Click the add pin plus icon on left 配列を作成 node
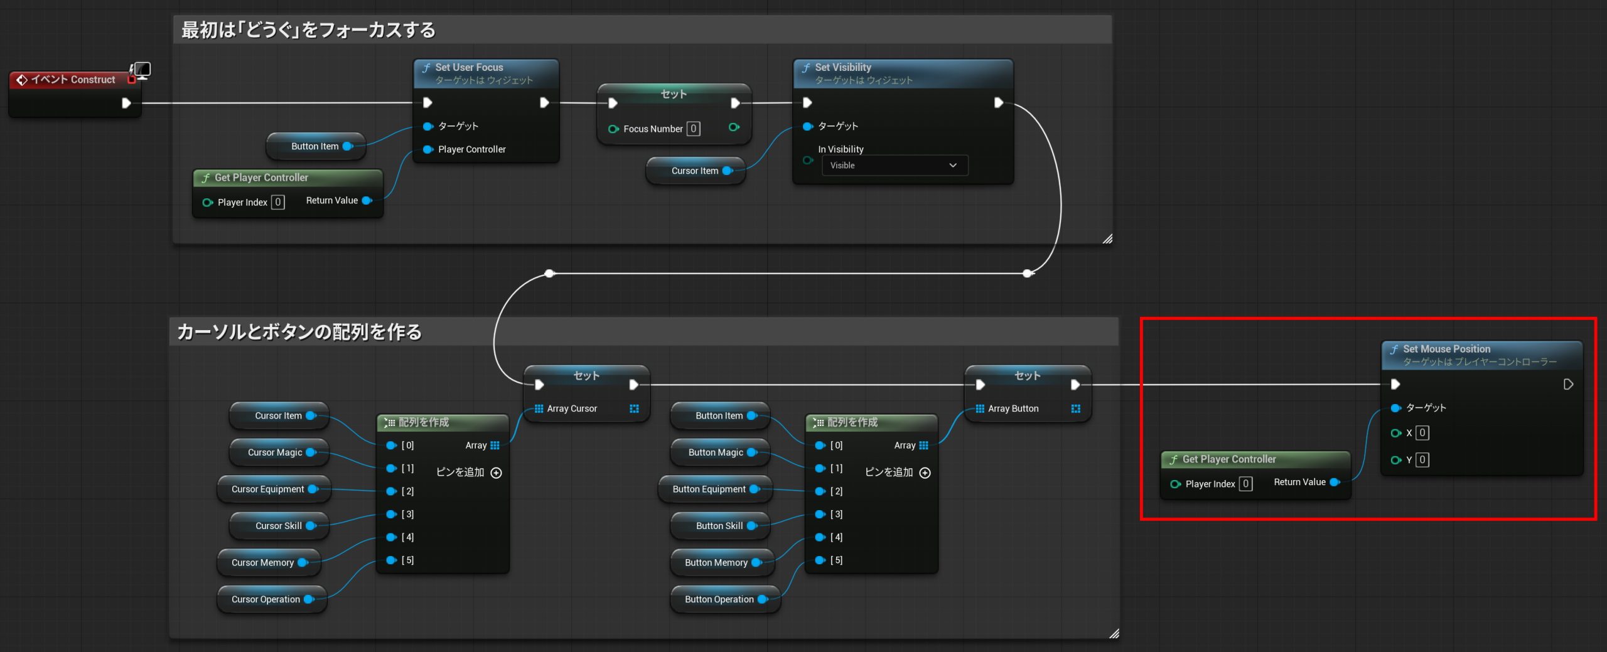 pyautogui.click(x=496, y=473)
